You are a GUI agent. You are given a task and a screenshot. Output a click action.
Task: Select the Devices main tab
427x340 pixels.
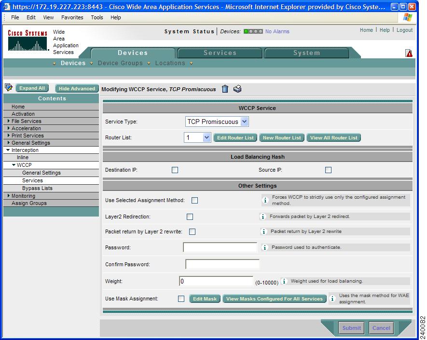(133, 53)
